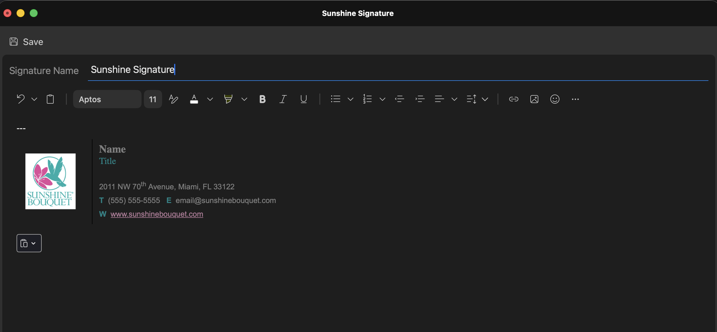The width and height of the screenshot is (717, 332).
Task: Click the Increase Indent icon
Action: pos(420,99)
